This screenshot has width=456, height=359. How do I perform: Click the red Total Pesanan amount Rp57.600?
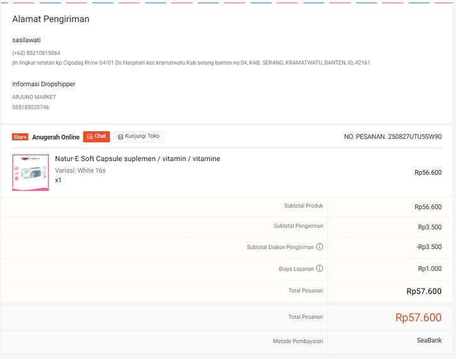pyautogui.click(x=418, y=318)
